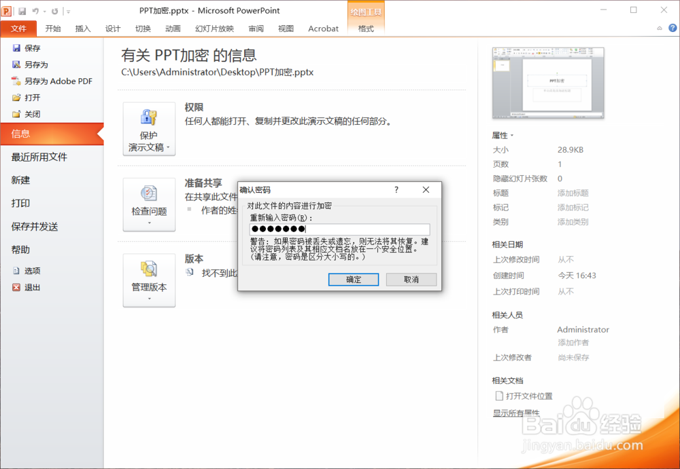Image resolution: width=680 pixels, height=469 pixels.
Task: Click 添加作者 under related people
Action: (x=573, y=343)
